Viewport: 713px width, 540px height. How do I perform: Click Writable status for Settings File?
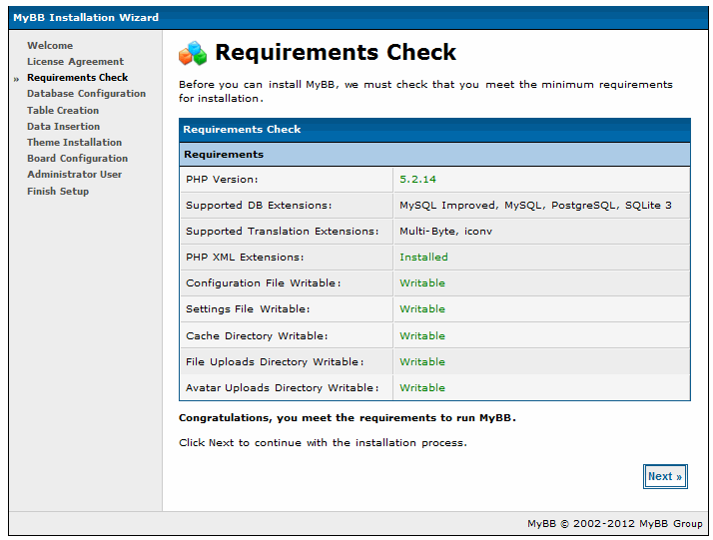pyautogui.click(x=422, y=309)
